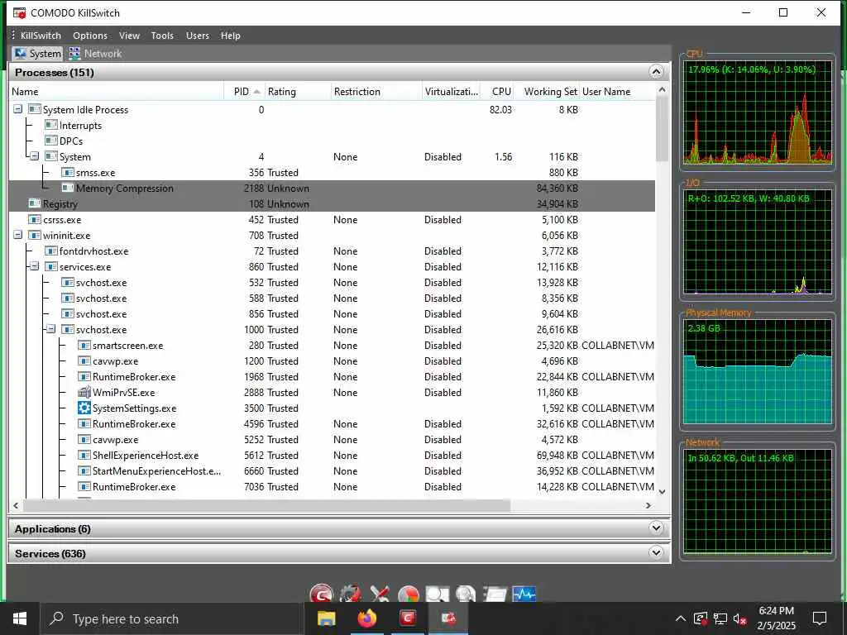Click the csrss.exe process icon
Viewport: 847px width, 635px height.
coord(35,220)
